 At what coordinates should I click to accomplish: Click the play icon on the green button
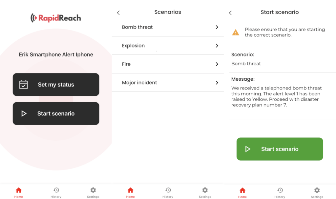[x=248, y=149]
